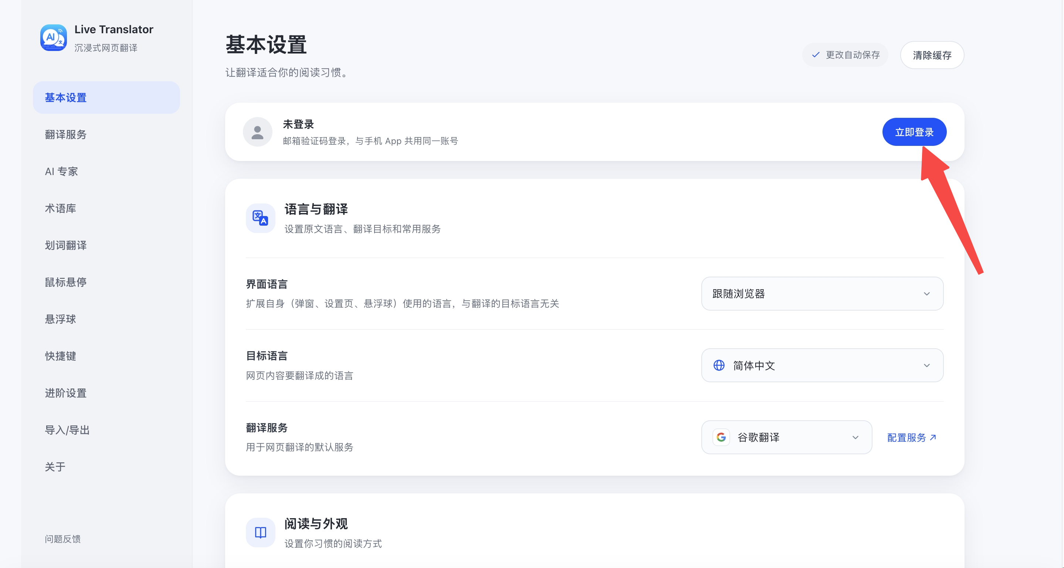Open 配置服务 link
This screenshot has height=568, width=1064.
[x=912, y=438]
